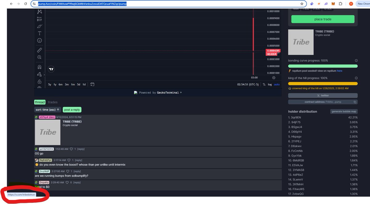Screen dimensions: 370x204
Task: Click the king of the hill progress bar
Action: pyautogui.click(x=323, y=83)
